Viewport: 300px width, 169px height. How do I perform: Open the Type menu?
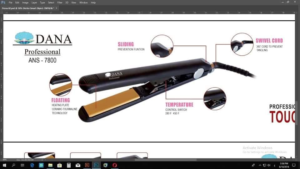[42, 3]
